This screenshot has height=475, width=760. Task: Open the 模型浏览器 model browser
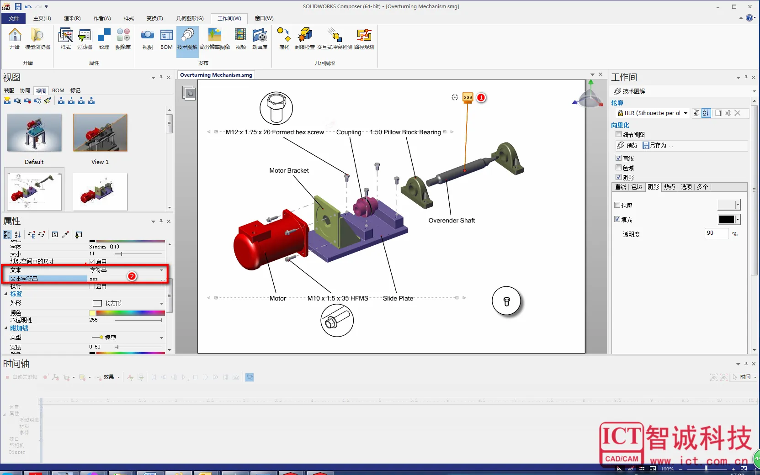tap(37, 38)
